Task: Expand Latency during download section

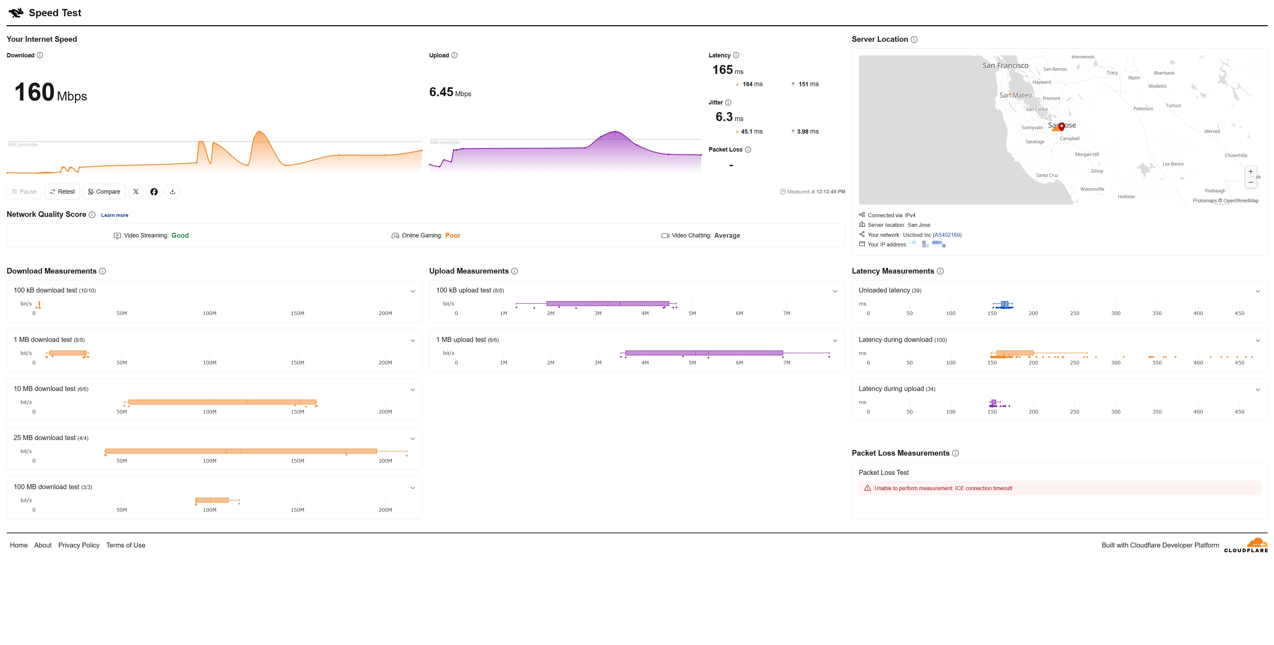Action: (1258, 341)
